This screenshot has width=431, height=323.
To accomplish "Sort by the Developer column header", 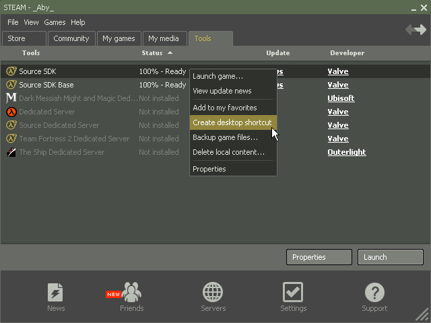I will pyautogui.click(x=347, y=52).
